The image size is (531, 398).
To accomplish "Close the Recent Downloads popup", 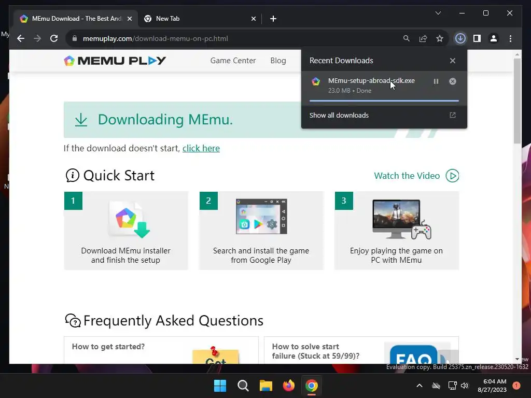I will (x=452, y=61).
